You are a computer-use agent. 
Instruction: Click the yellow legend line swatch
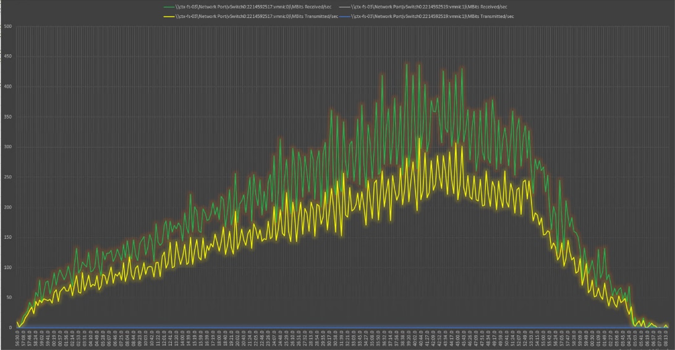tap(169, 16)
